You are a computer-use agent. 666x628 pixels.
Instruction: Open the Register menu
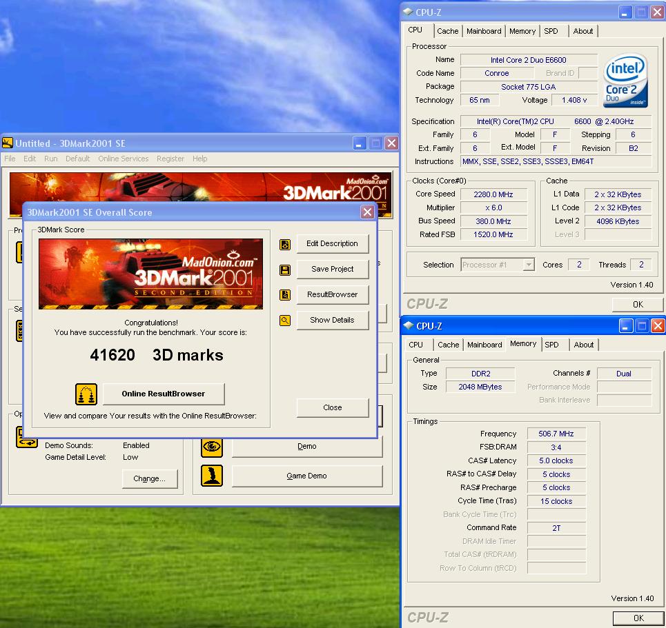[170, 159]
